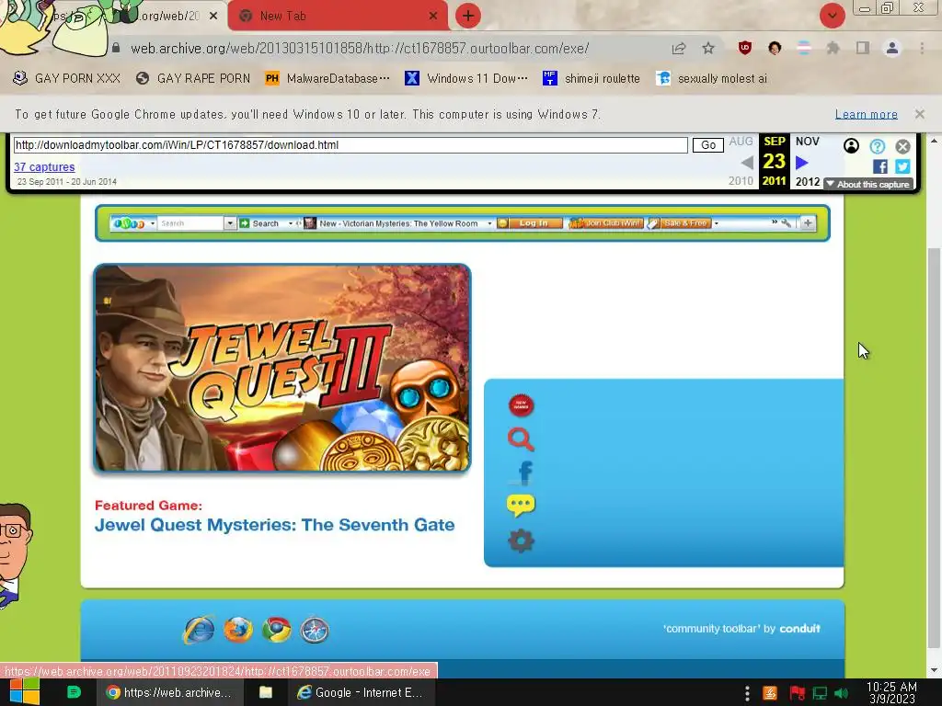Viewport: 942px width, 706px height.
Task: Click the red New Games badge icon
Action: coord(521,405)
